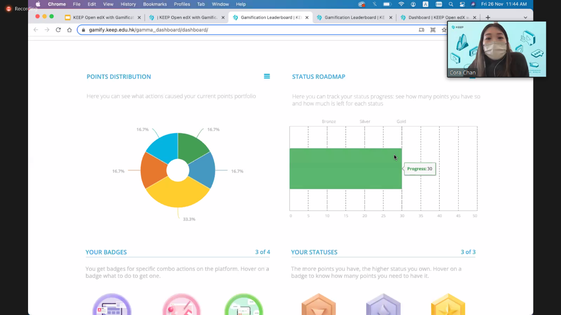Open Control Center in the menu bar
The height and width of the screenshot is (315, 561).
[462, 4]
